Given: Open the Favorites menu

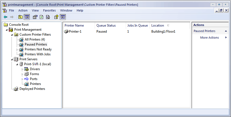Looking at the screenshot, I should pyautogui.click(x=49, y=10).
